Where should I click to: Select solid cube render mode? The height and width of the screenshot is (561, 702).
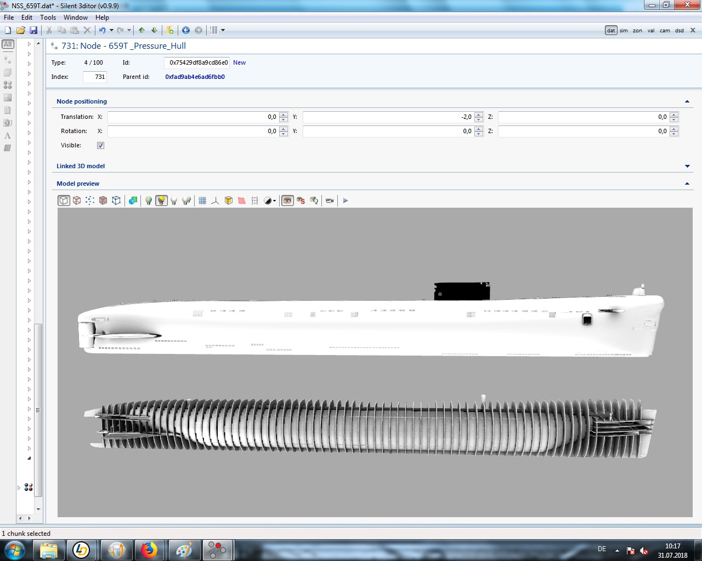coord(64,201)
